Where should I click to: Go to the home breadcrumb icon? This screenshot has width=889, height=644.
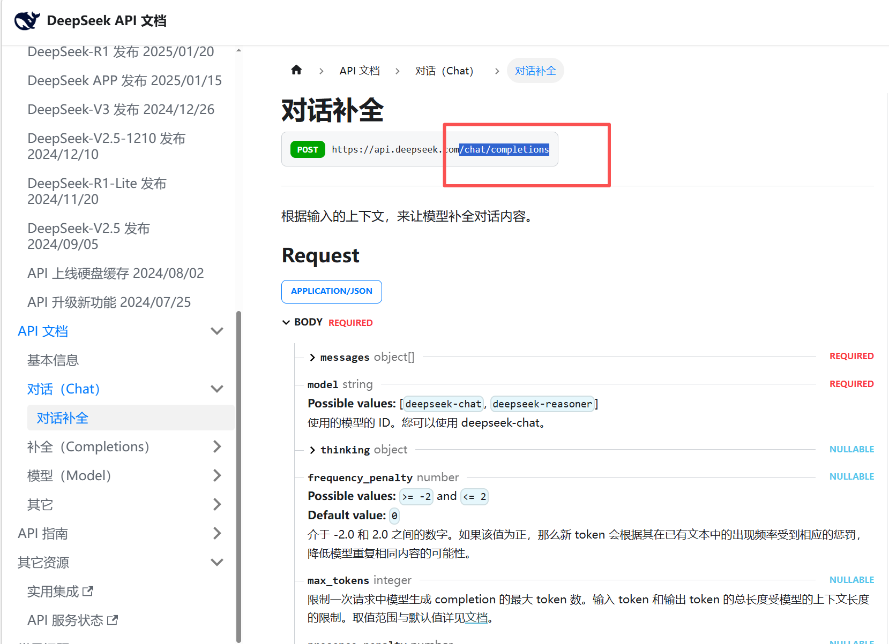[296, 70]
